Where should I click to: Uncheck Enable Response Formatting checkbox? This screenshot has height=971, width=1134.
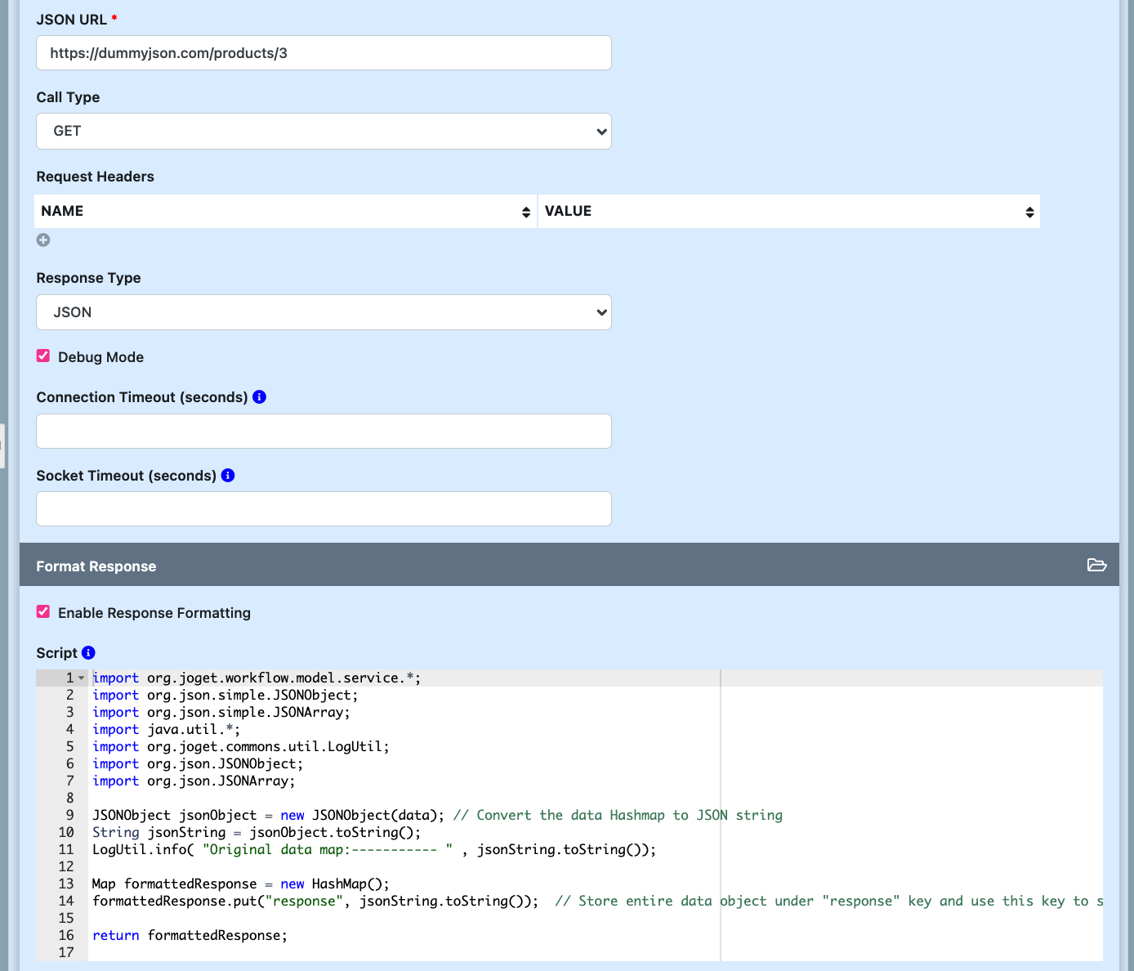tap(43, 612)
